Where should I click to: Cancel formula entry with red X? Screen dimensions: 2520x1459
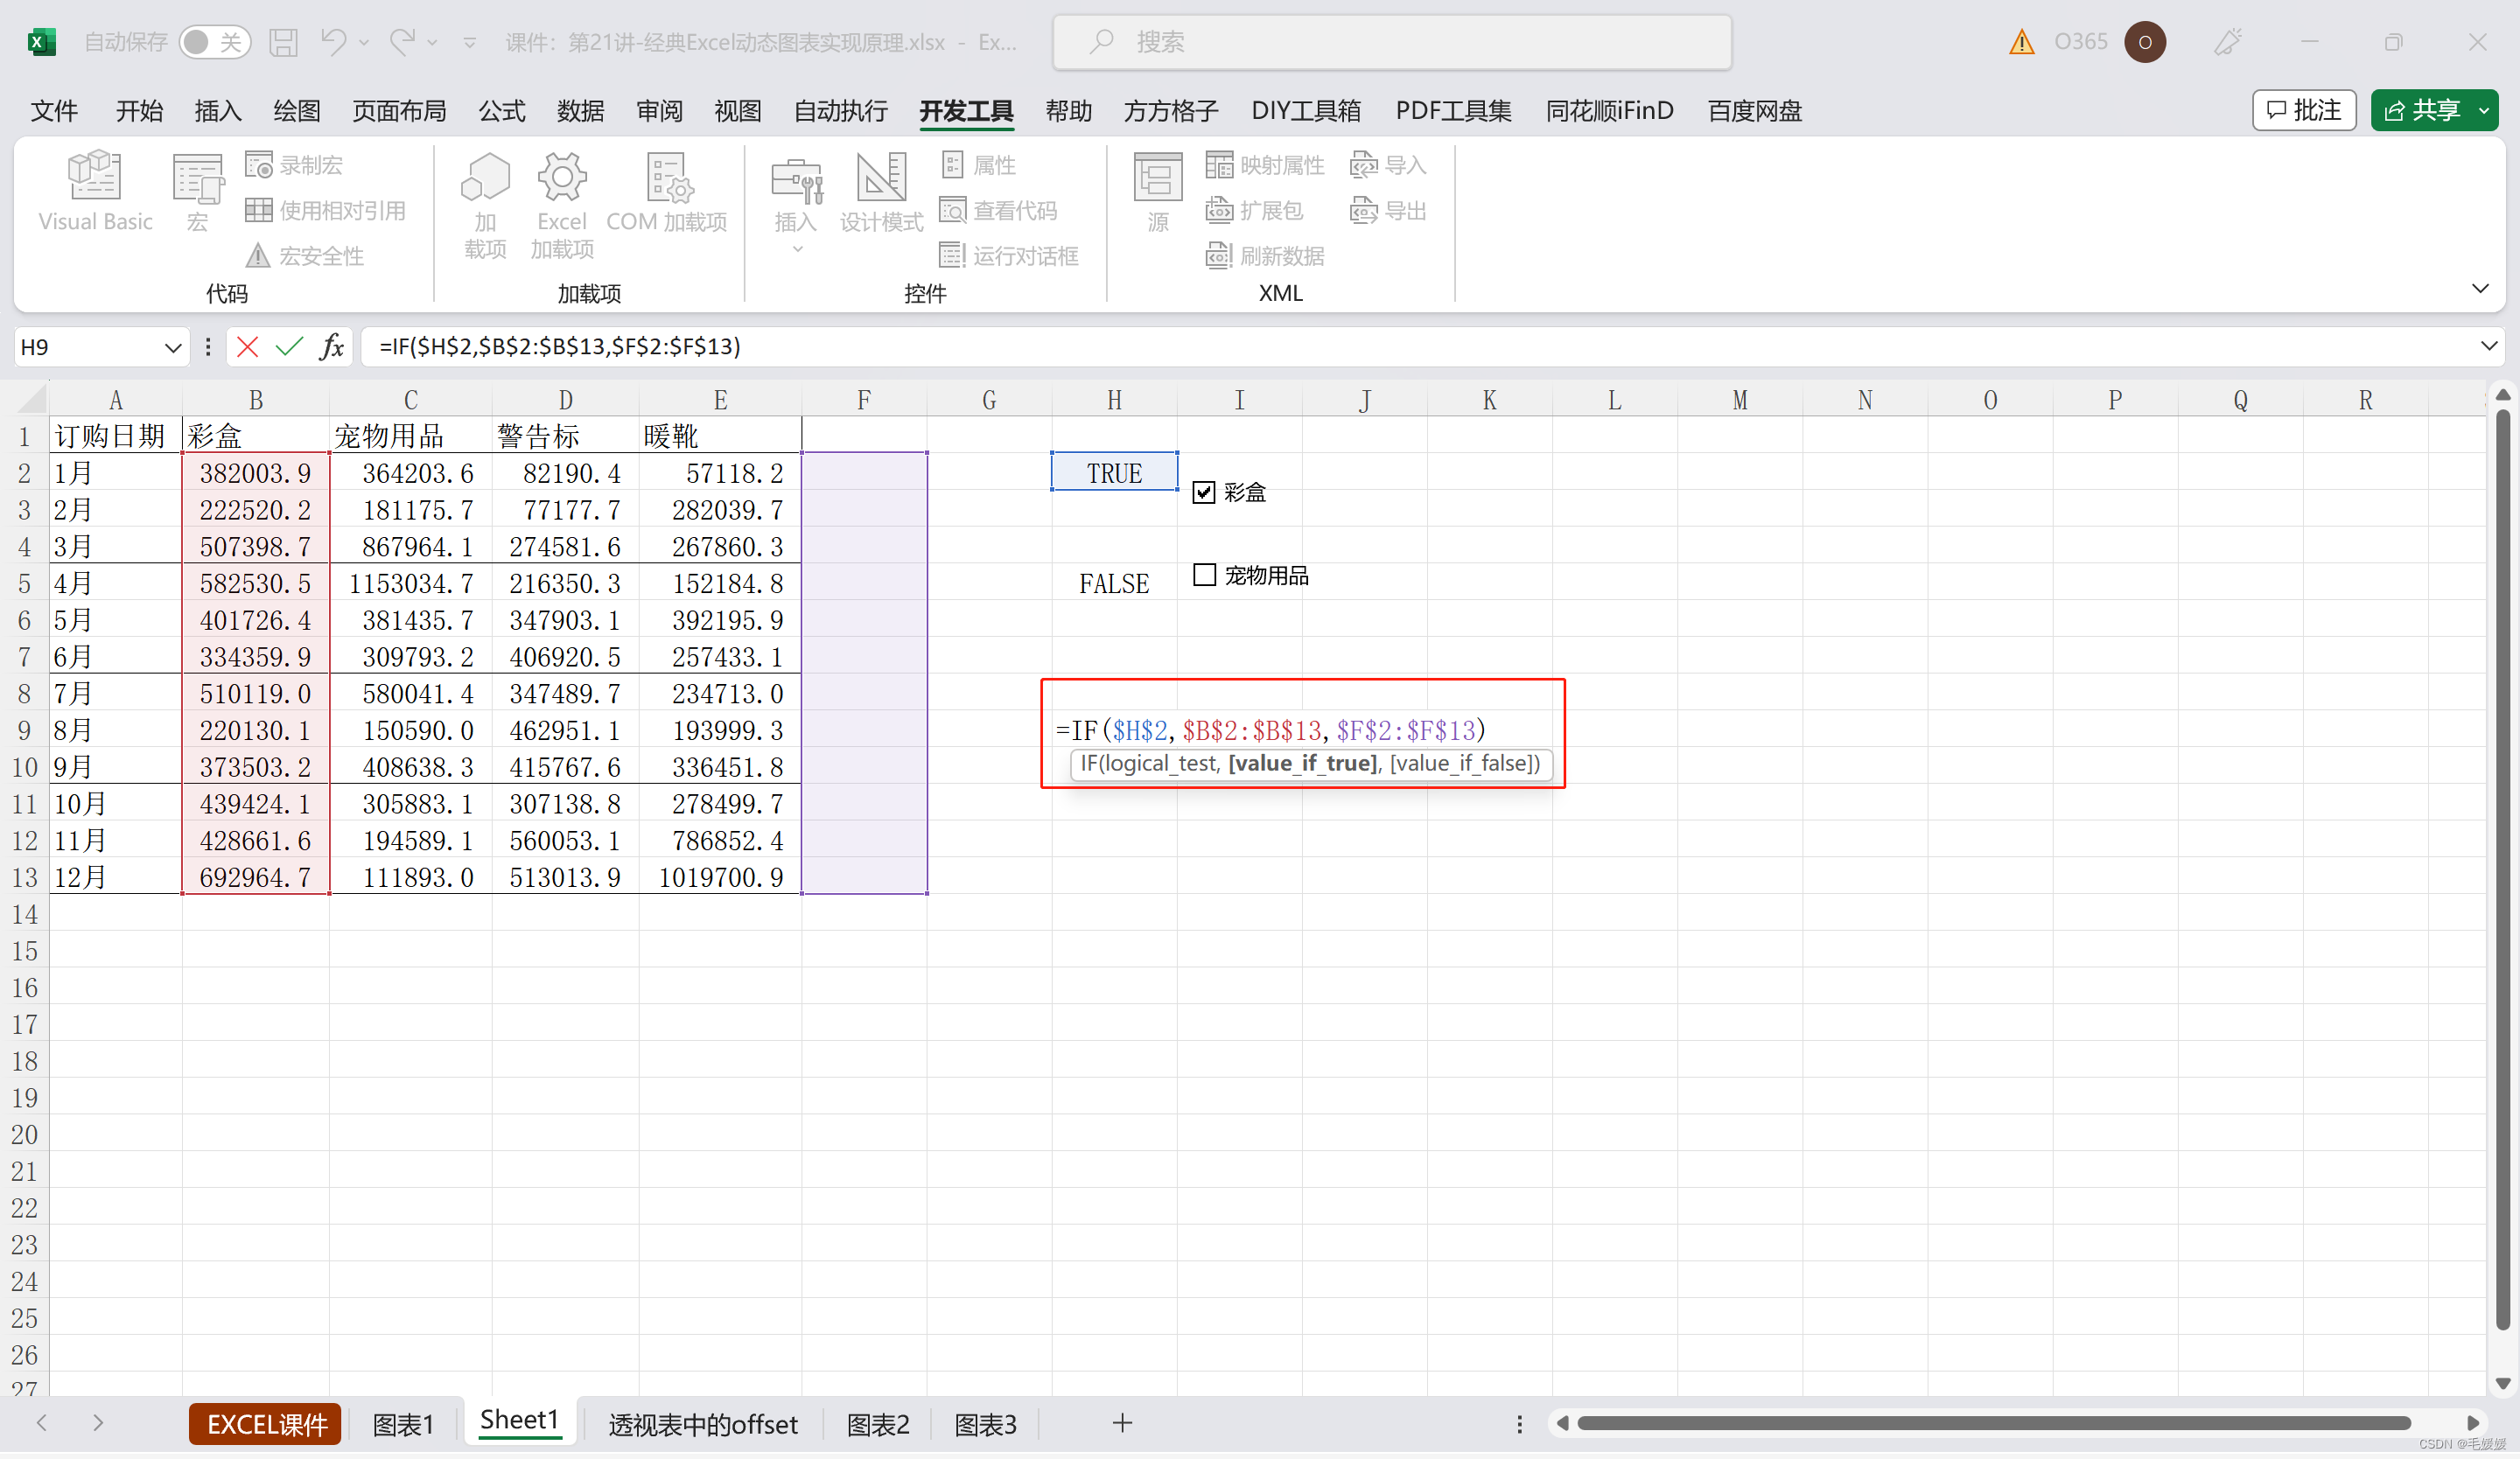248,346
